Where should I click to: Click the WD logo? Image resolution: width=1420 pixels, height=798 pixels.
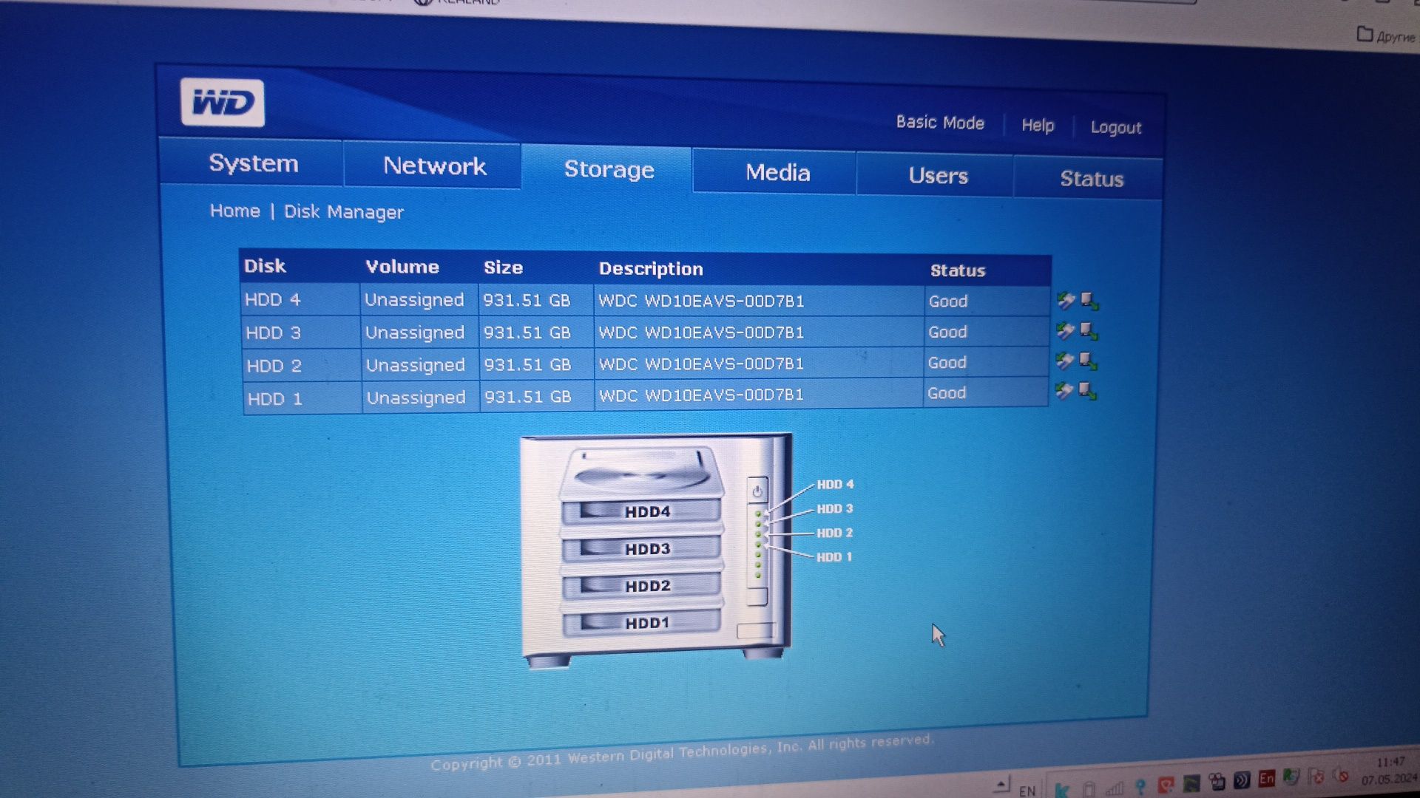[223, 103]
